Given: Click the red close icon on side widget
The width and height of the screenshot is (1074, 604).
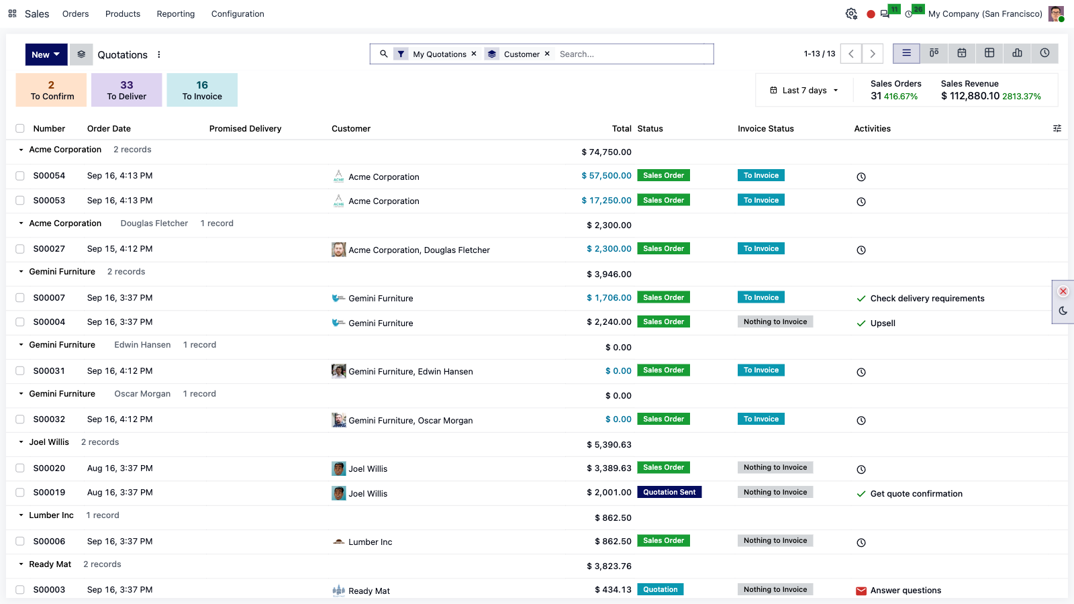Looking at the screenshot, I should coord(1063,291).
